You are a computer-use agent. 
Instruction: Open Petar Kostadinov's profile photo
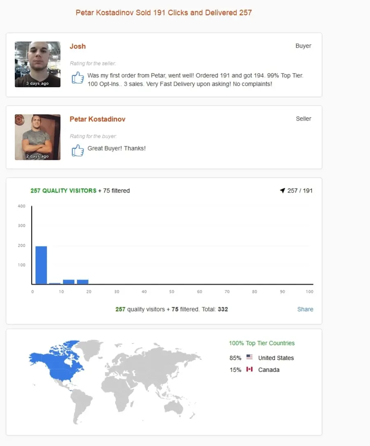[x=37, y=137]
